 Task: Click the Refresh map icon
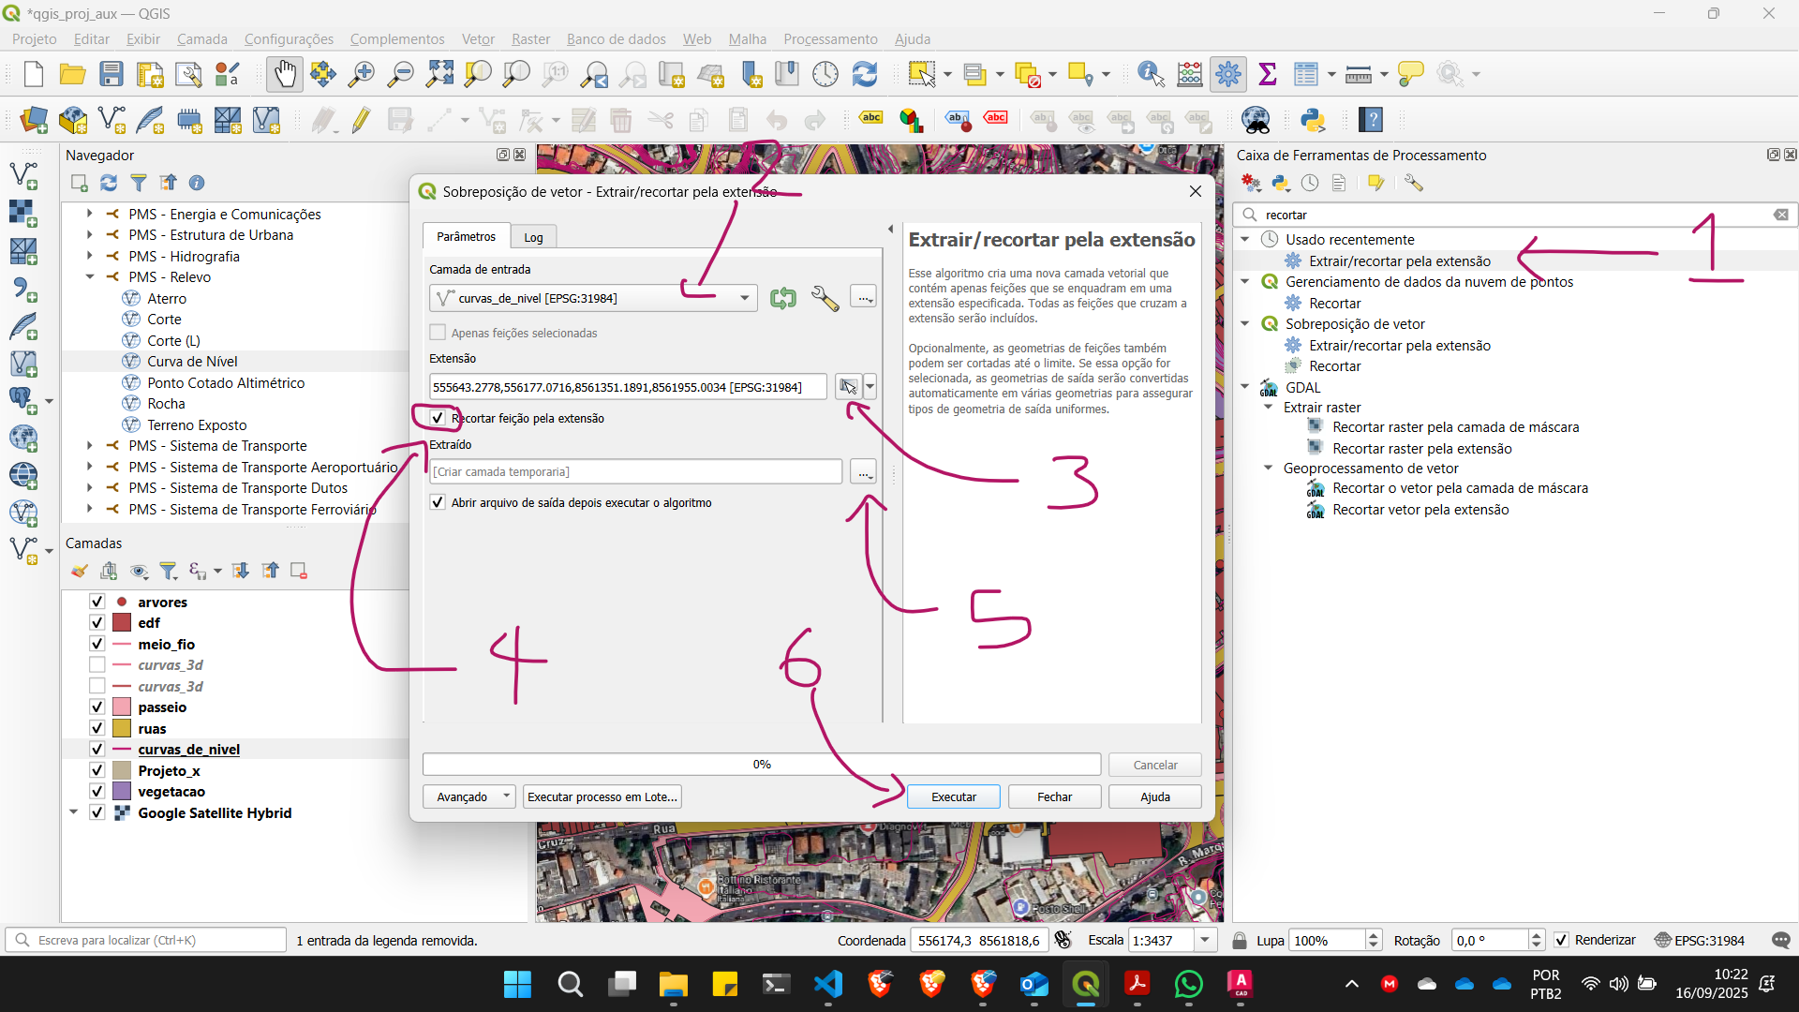tap(864, 74)
